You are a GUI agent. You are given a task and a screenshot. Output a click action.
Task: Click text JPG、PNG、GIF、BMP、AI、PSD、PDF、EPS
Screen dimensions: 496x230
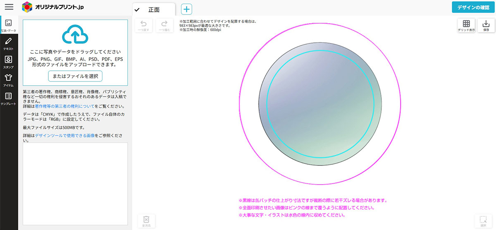tap(75, 59)
